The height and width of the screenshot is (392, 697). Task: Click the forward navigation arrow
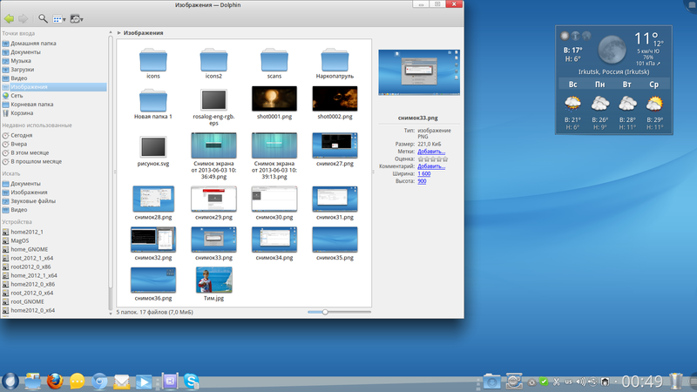click(24, 18)
